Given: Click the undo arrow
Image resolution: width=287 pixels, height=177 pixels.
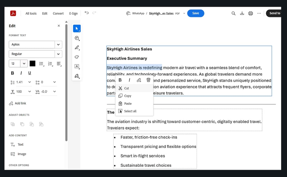Looking at the screenshot, I should coord(87,13).
